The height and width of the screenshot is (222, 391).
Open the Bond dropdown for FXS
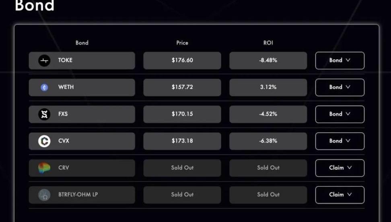(x=340, y=115)
